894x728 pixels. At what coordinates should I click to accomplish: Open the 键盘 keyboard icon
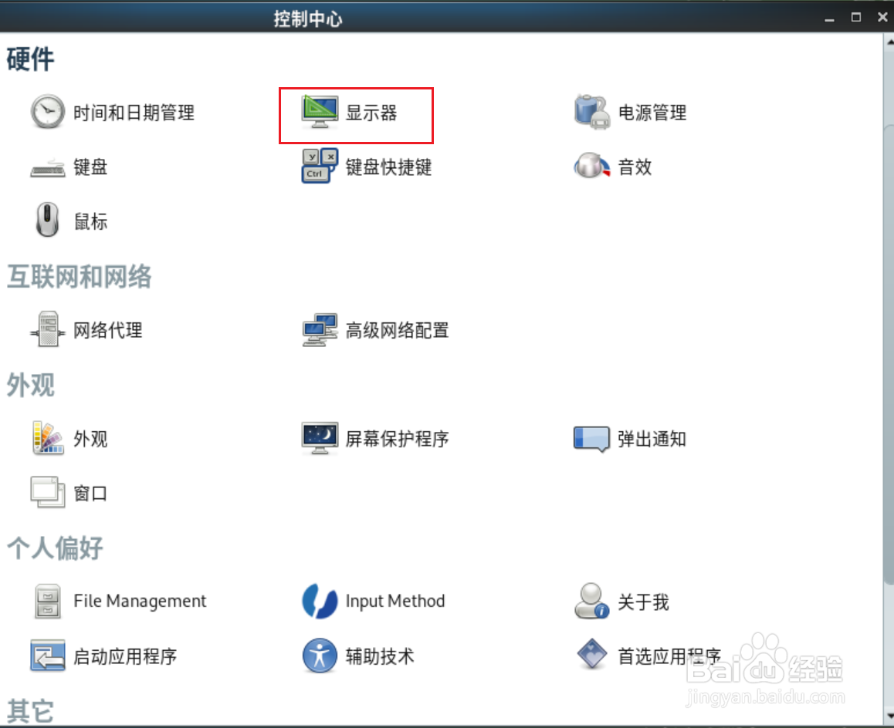[47, 167]
